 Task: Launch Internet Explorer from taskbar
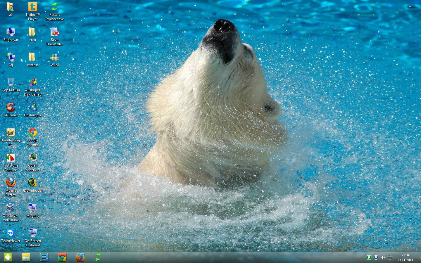(x=44, y=257)
